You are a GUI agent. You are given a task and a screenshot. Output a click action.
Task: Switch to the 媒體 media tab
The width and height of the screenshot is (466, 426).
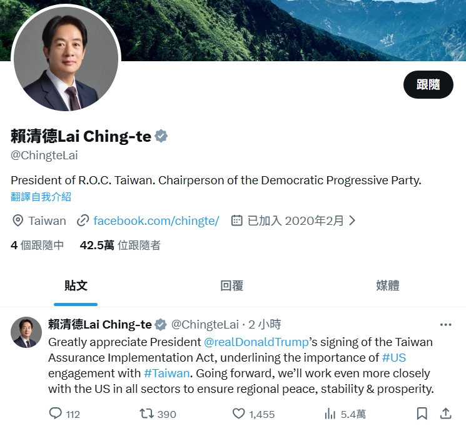pyautogui.click(x=388, y=285)
